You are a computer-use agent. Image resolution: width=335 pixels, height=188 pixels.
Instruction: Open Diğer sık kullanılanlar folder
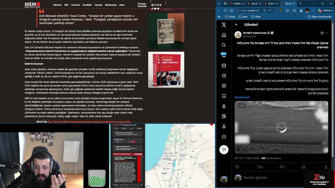(x=320, y=17)
